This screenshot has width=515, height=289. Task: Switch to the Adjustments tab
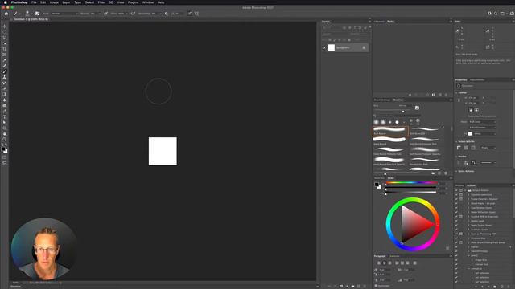[477, 80]
